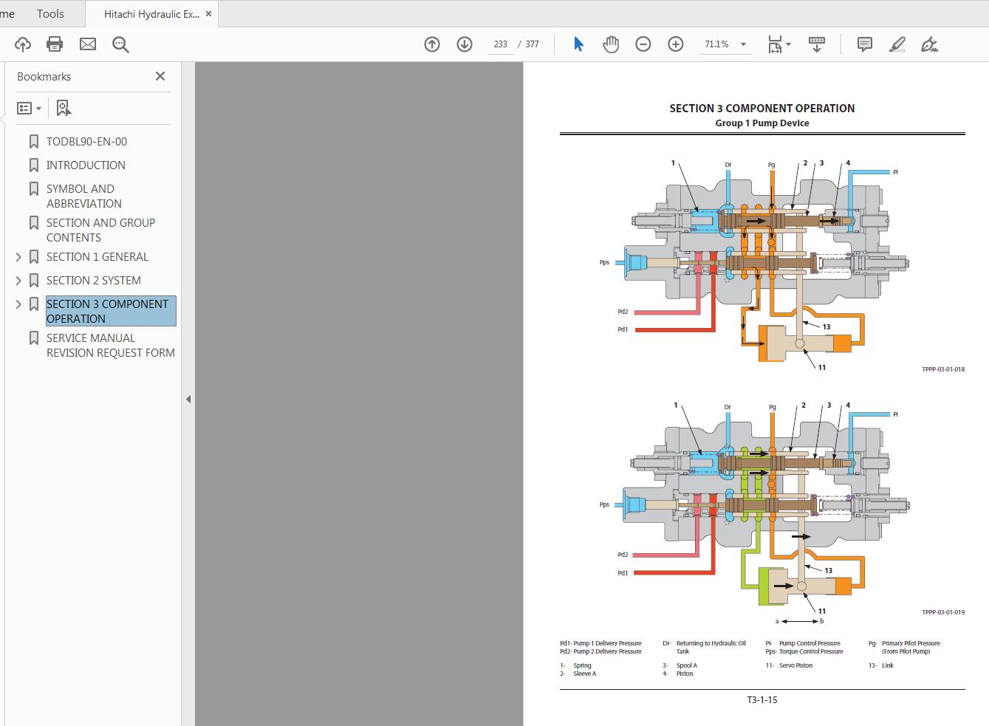
Task: Zoom in with the plus icon
Action: click(x=676, y=44)
